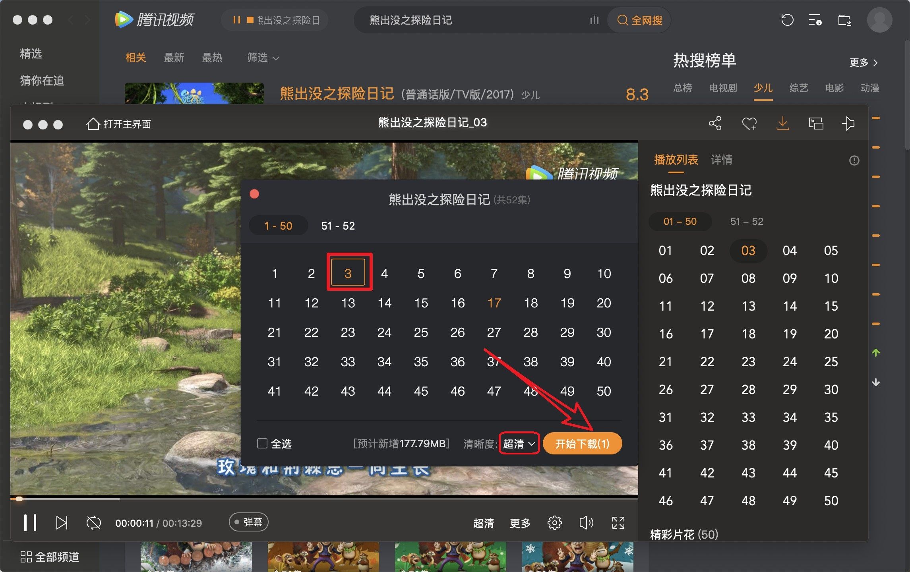Select the 播放列表 playlist tab
This screenshot has width=910, height=572.
tap(676, 160)
